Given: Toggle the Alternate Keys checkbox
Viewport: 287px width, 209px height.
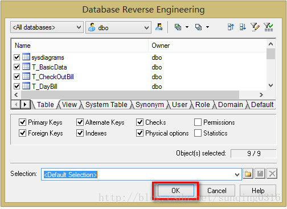Looking at the screenshot, I should tap(80, 122).
